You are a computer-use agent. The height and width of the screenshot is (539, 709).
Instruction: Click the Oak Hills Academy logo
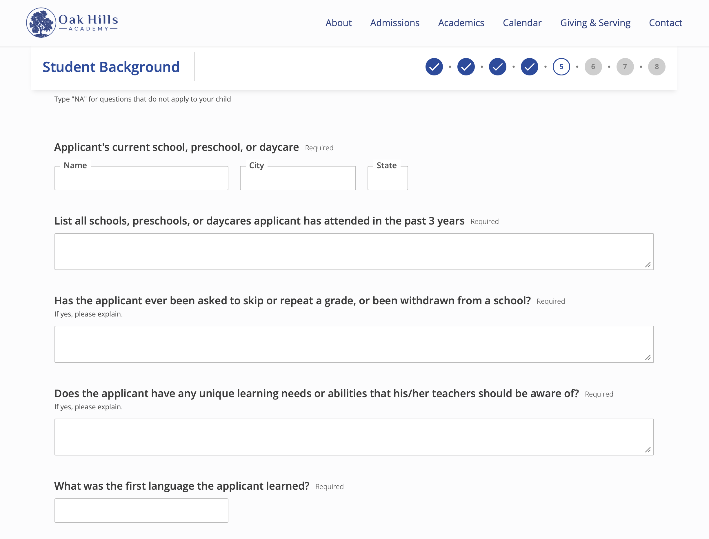pyautogui.click(x=72, y=22)
